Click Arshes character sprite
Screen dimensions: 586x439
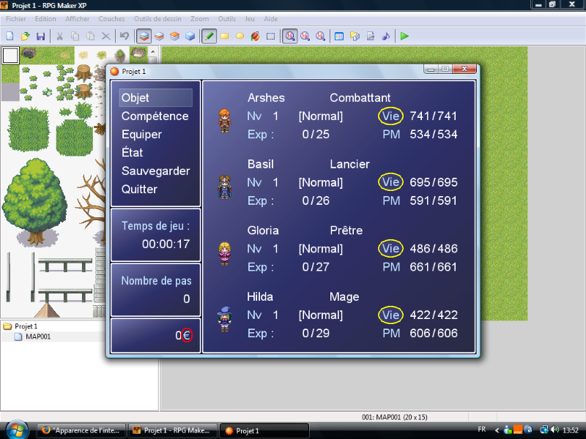click(225, 121)
